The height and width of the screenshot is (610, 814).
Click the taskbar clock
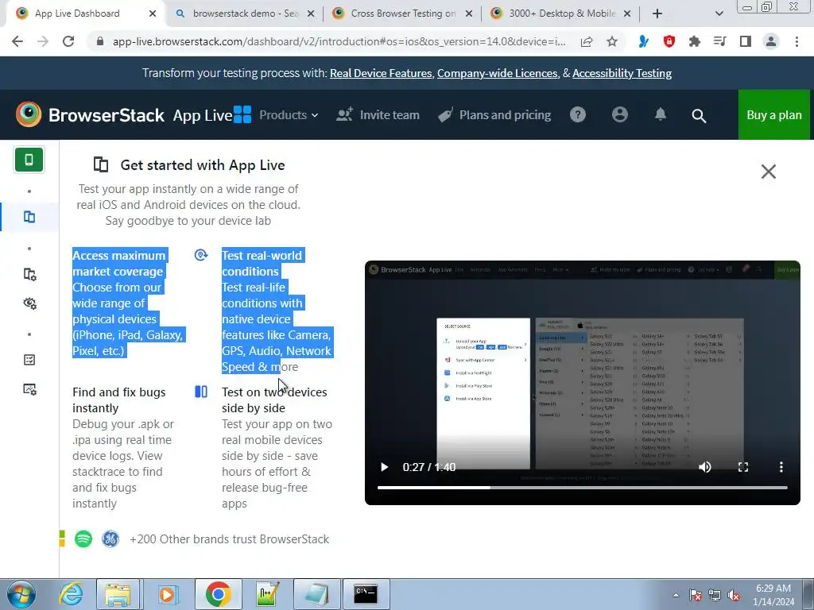(x=774, y=594)
